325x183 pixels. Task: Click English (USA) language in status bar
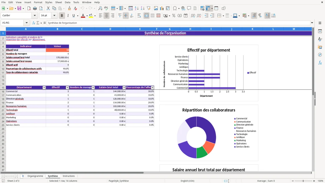click(187, 181)
